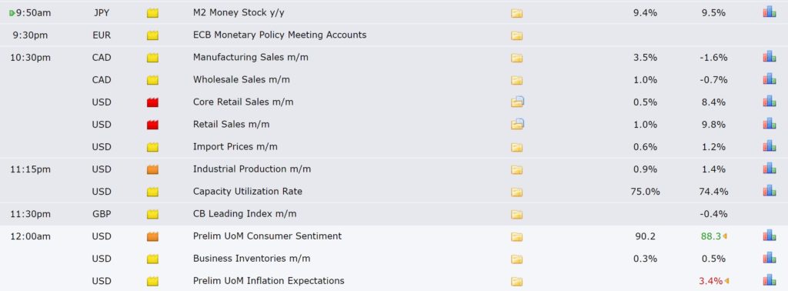Click the red impact icon for Core Retail Sales
The height and width of the screenshot is (291, 788).
(x=152, y=102)
